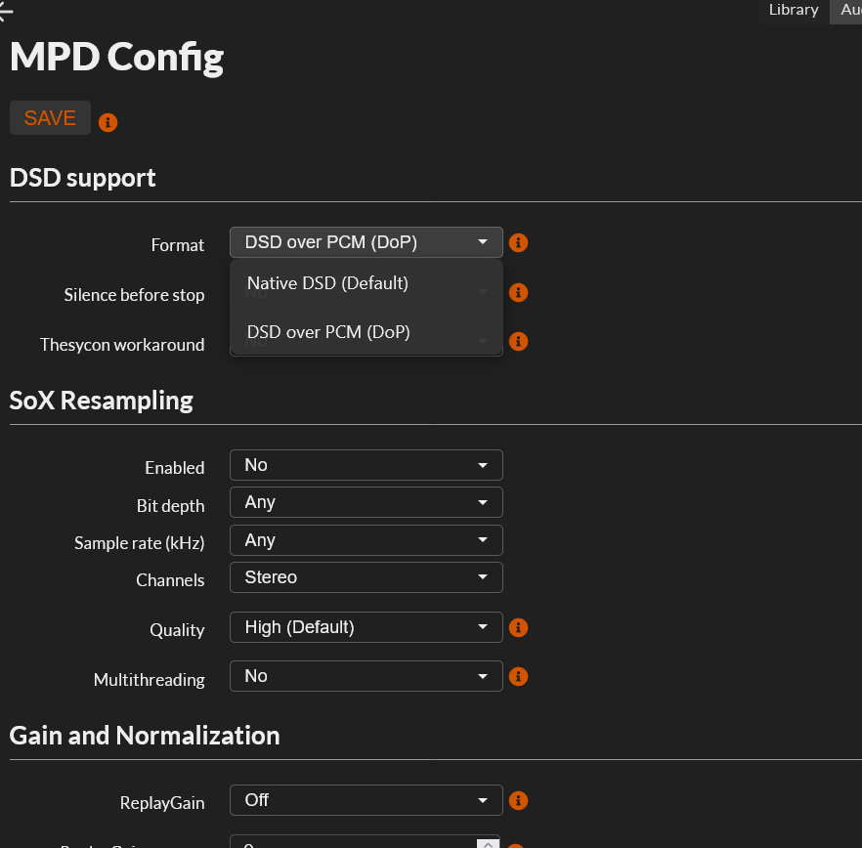862x848 pixels.
Task: Click the MPD Config page title
Action: (x=116, y=58)
